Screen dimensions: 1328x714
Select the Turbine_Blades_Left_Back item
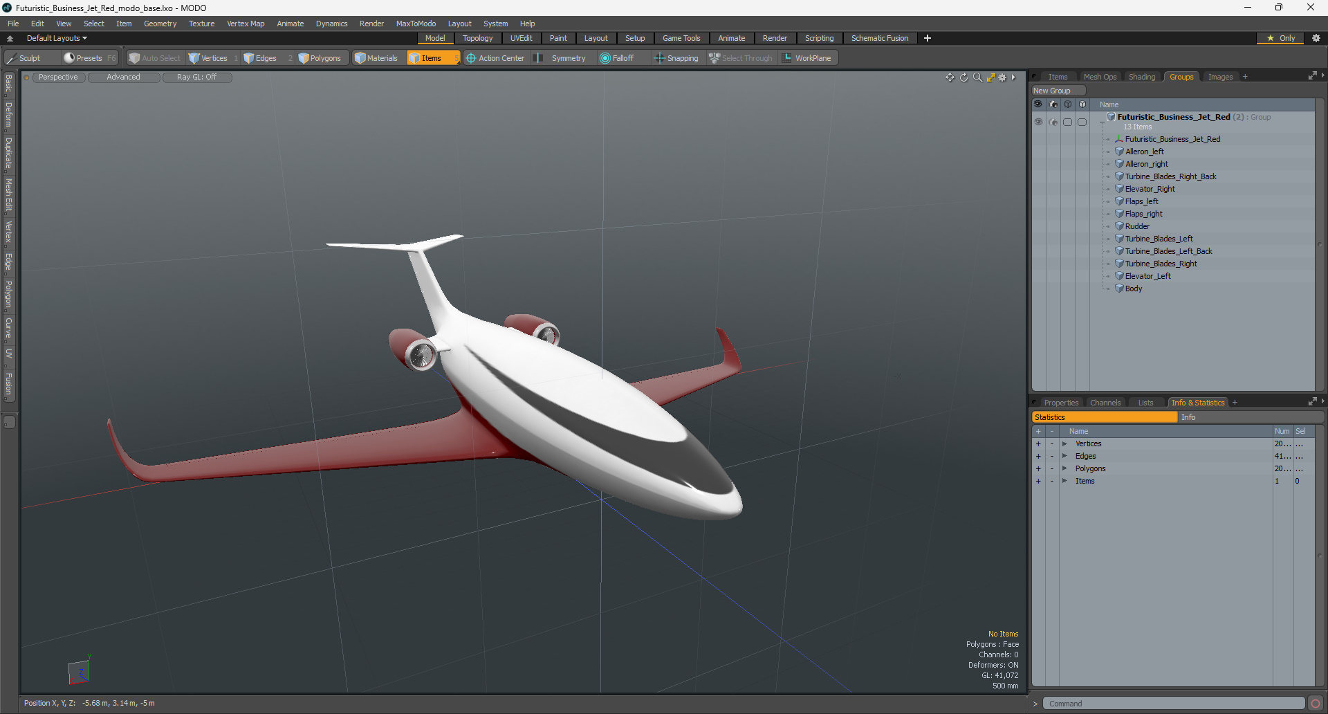click(x=1168, y=251)
